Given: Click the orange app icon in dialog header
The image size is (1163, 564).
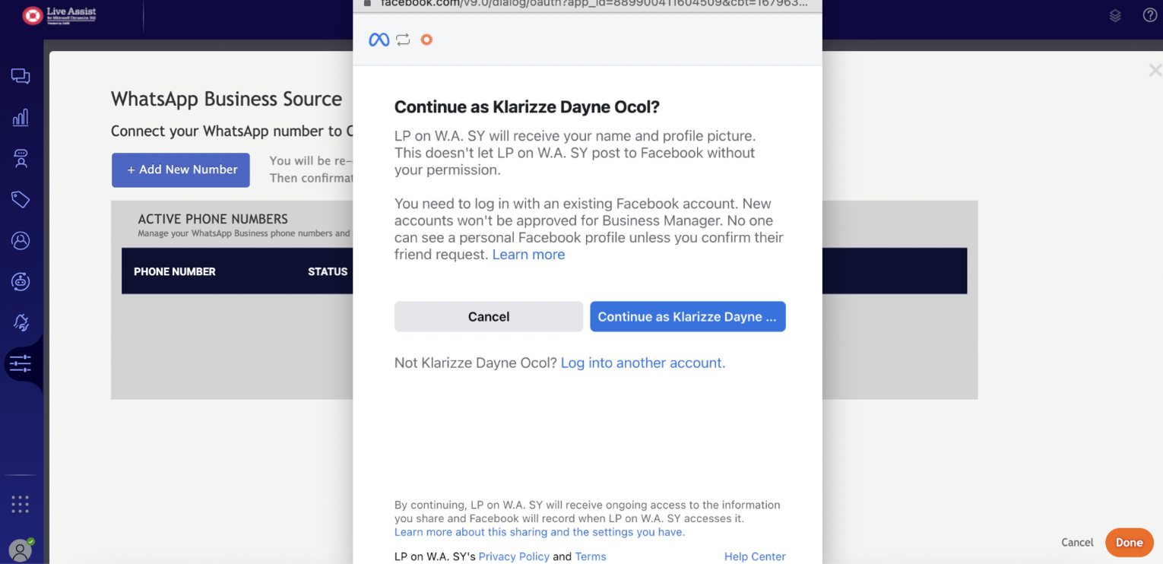Looking at the screenshot, I should click(426, 40).
